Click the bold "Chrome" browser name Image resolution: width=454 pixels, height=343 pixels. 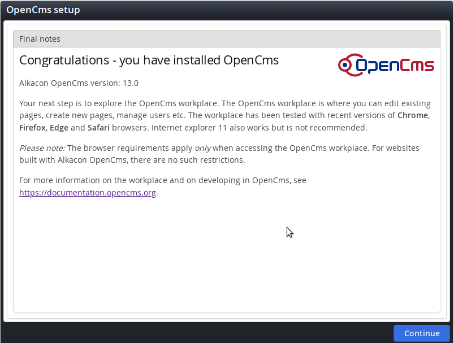tap(413, 115)
